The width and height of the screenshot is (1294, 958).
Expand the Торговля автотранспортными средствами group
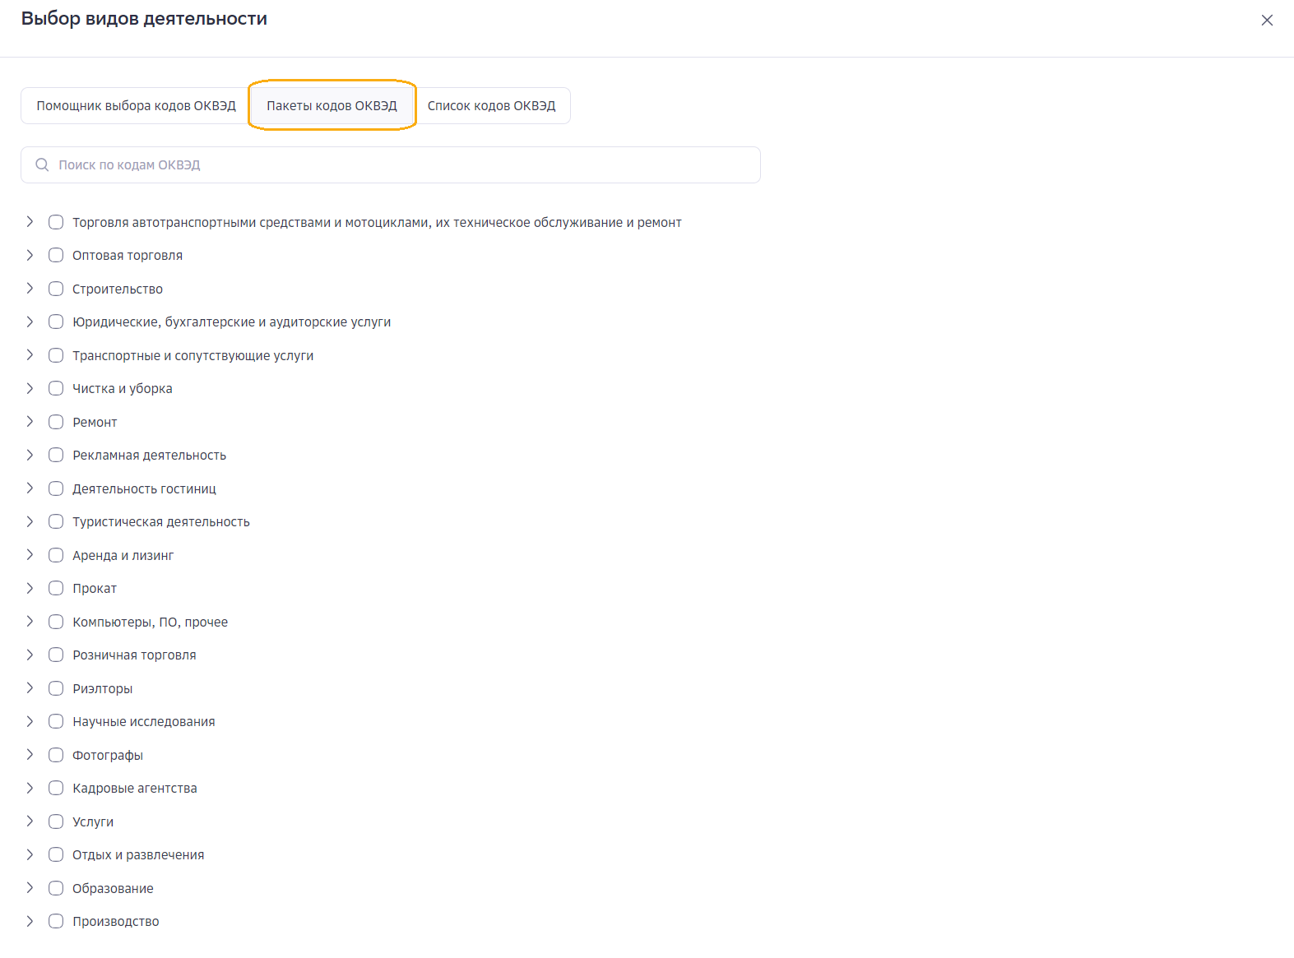(x=30, y=222)
